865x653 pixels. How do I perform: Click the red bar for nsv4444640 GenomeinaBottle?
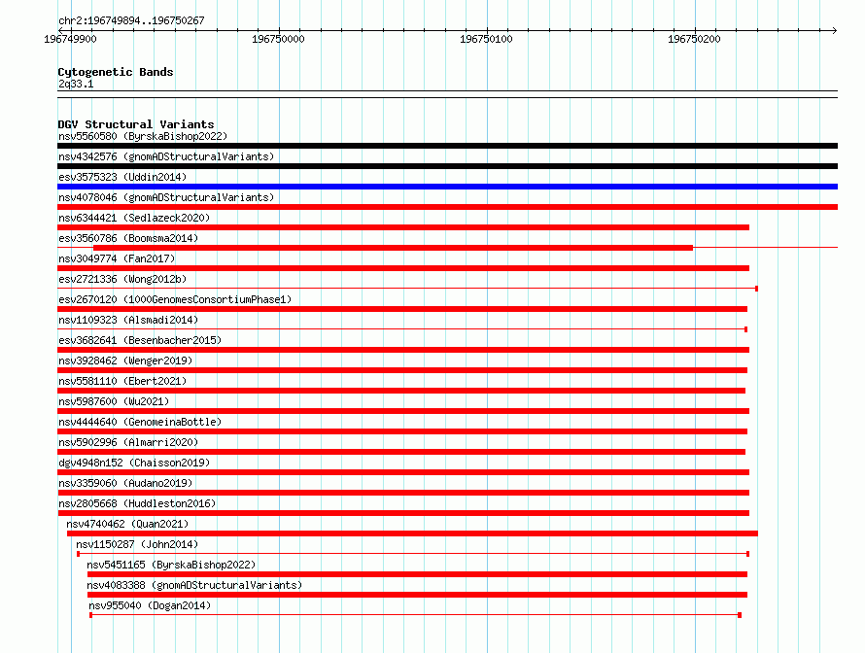[402, 431]
